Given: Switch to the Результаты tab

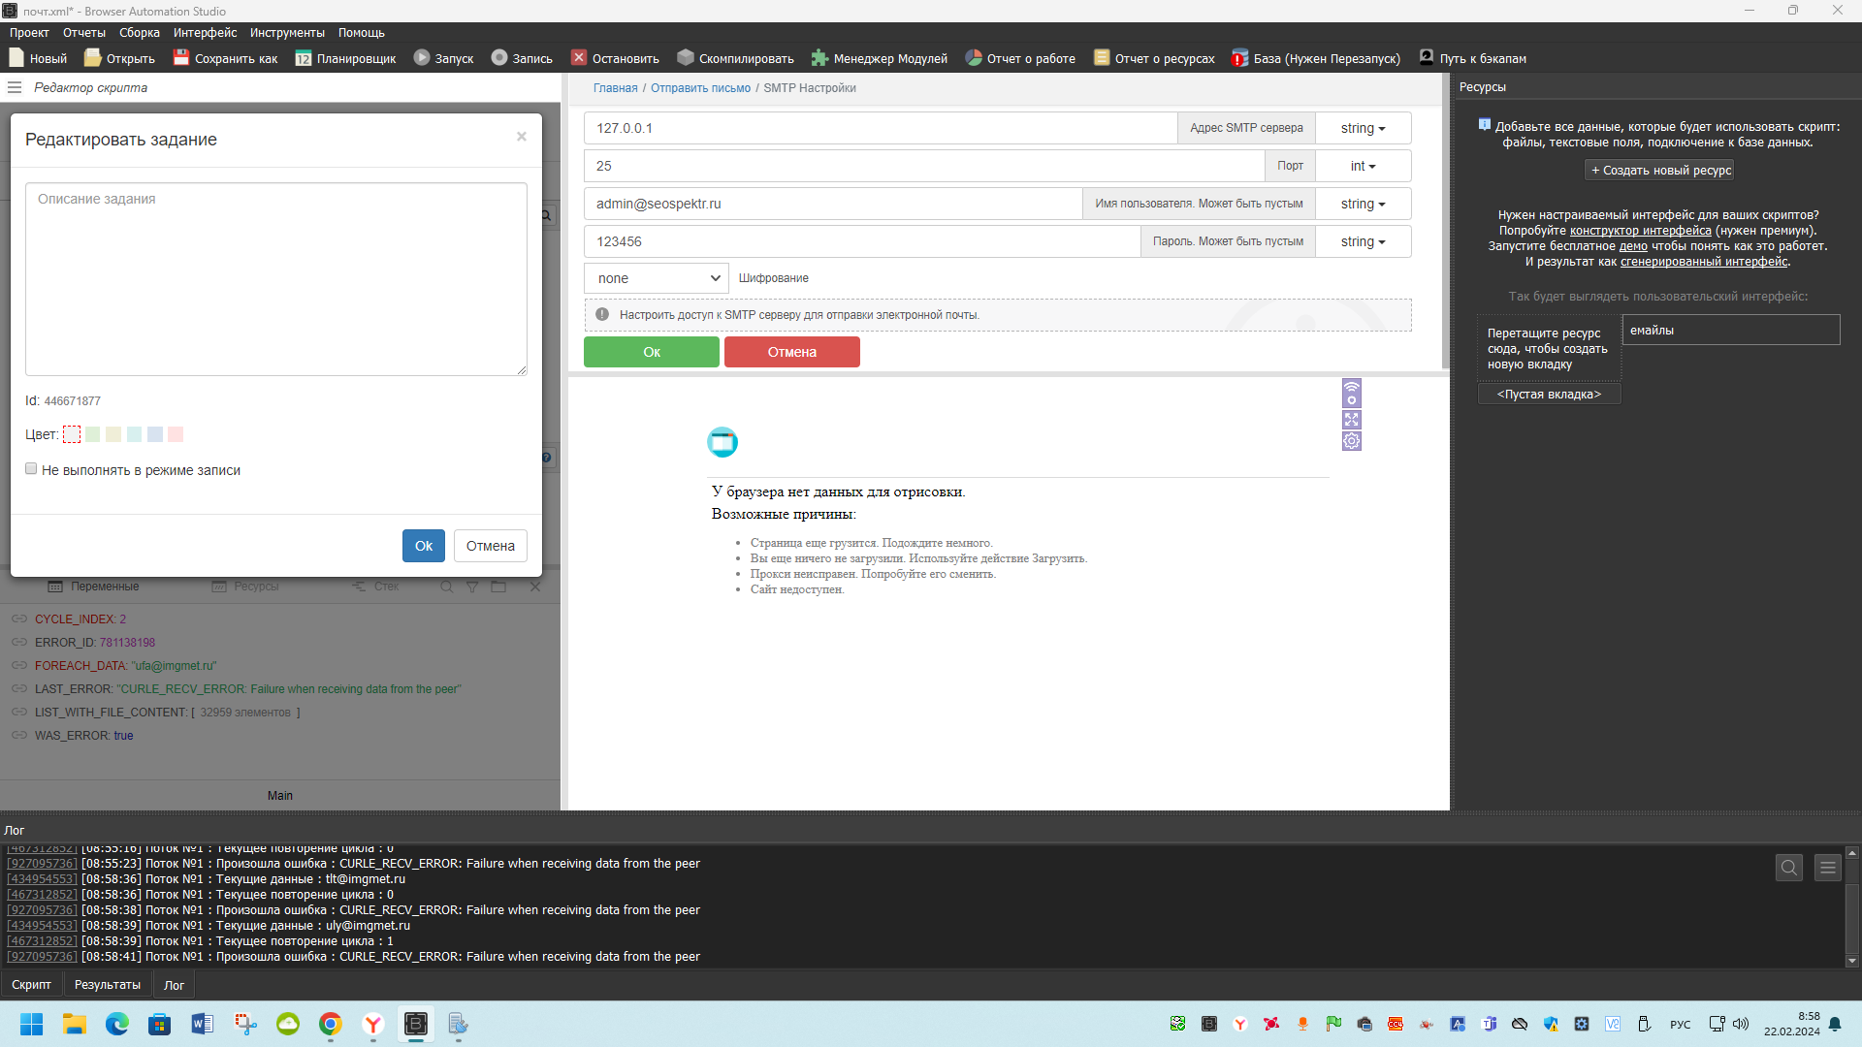Looking at the screenshot, I should [107, 985].
